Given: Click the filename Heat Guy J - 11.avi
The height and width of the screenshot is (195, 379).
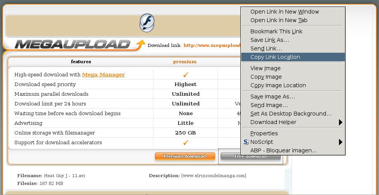Looking at the screenshot, I should pos(64,176).
